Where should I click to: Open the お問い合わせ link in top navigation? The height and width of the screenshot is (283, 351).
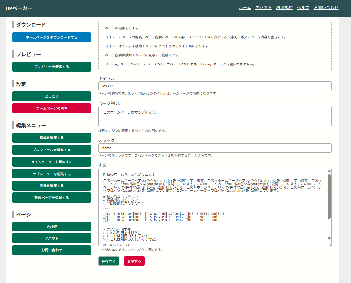[326, 7]
